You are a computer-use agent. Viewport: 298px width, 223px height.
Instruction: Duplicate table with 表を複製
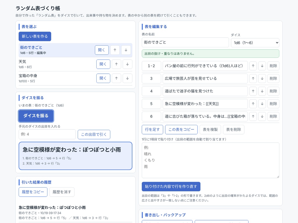click(x=210, y=130)
